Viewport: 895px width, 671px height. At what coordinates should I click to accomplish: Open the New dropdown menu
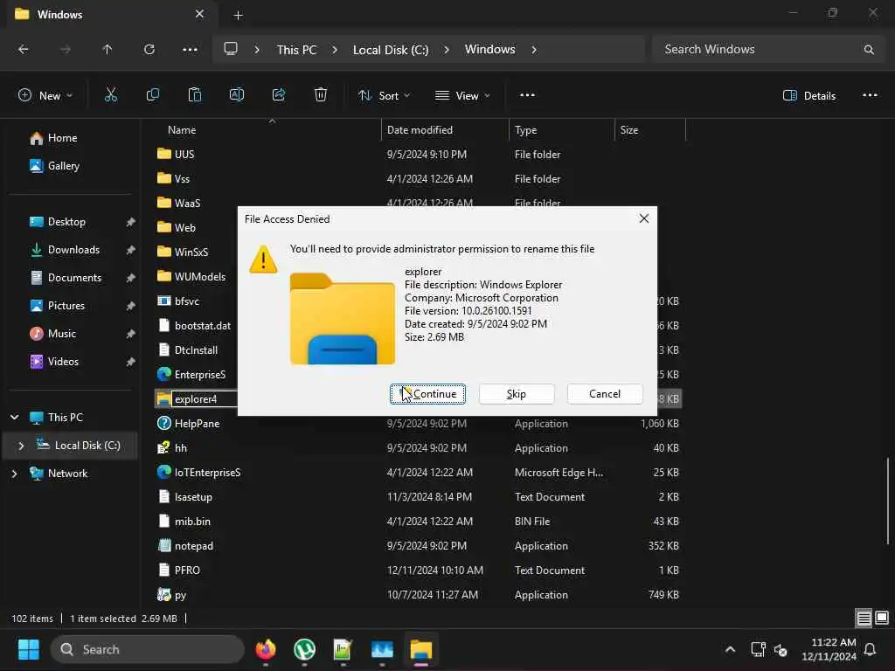coord(45,95)
